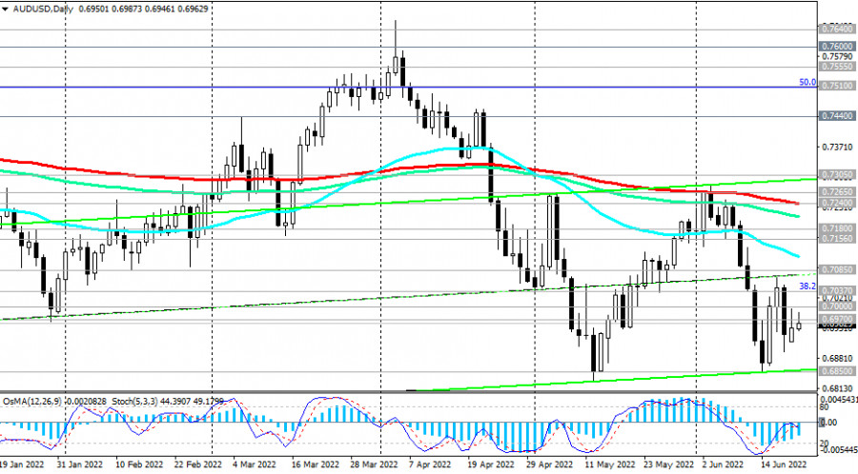Image resolution: width=858 pixels, height=474 pixels.
Task: Select the 31 Jan 2022 date label
Action: [x=80, y=464]
